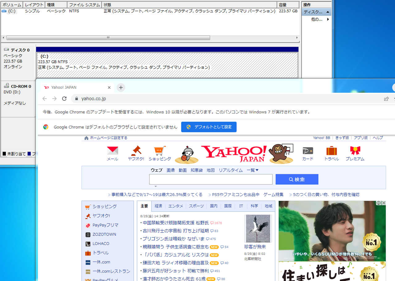Click the share icon in address bar
This screenshot has height=281, width=395.
(386, 99)
